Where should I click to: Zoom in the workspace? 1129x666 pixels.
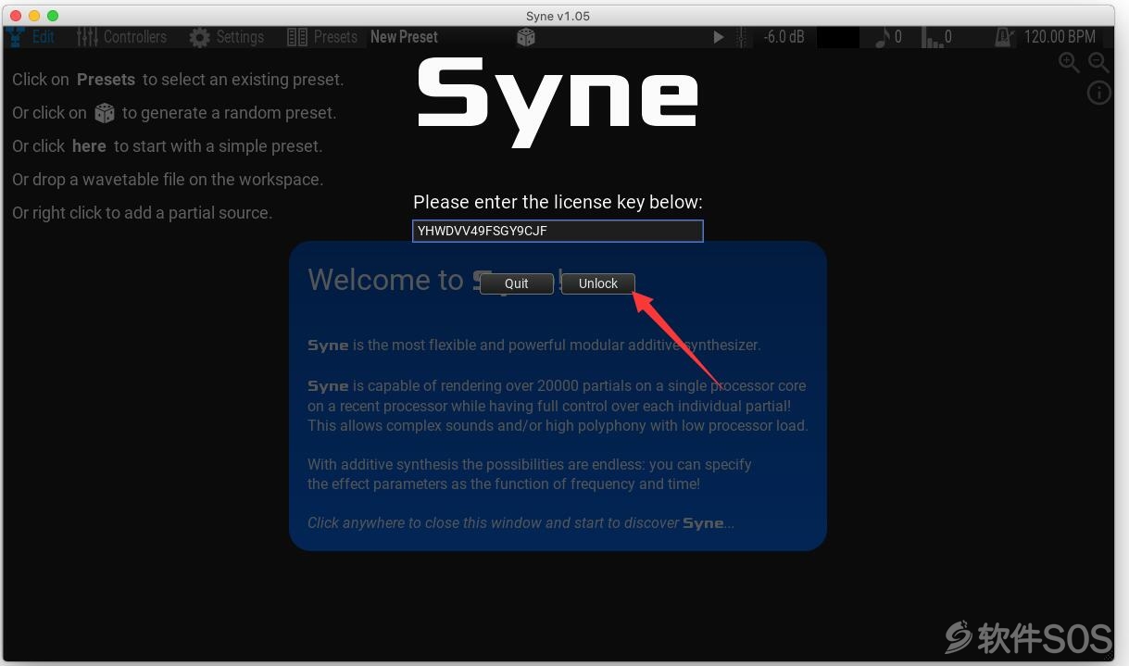tap(1069, 63)
